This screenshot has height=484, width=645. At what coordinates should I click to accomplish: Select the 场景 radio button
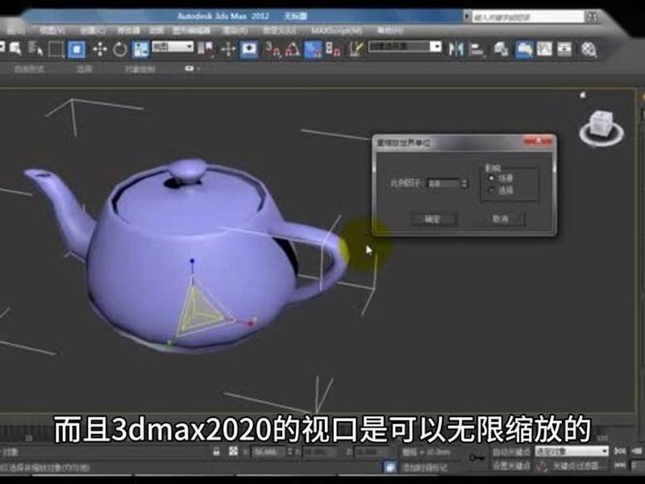(491, 178)
